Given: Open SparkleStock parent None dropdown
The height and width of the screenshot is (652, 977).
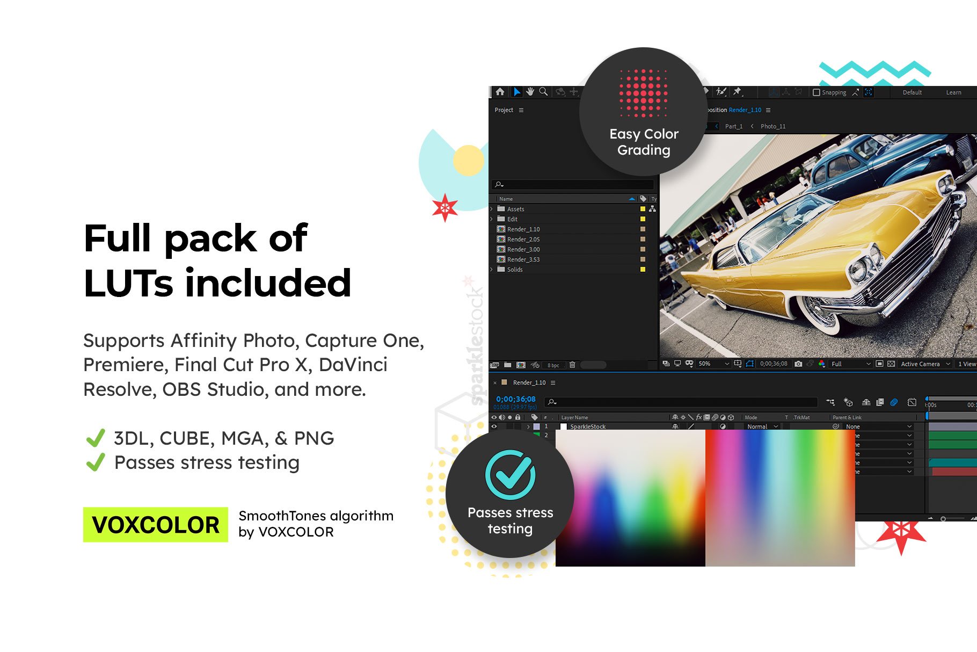Looking at the screenshot, I should 879,426.
